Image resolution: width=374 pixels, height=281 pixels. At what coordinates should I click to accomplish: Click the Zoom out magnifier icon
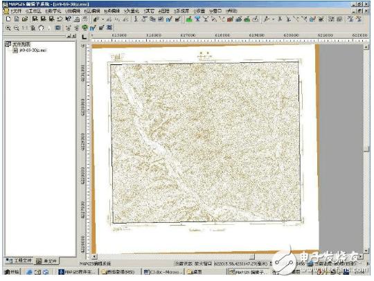point(16,28)
